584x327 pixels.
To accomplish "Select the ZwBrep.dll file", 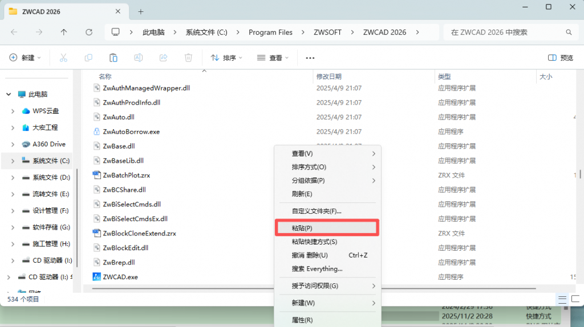I will (x=119, y=262).
